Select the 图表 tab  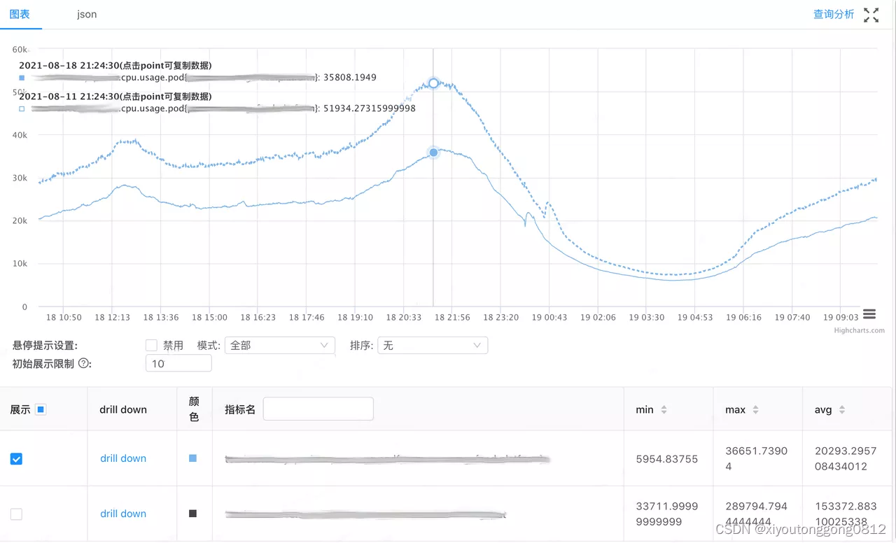pyautogui.click(x=19, y=14)
